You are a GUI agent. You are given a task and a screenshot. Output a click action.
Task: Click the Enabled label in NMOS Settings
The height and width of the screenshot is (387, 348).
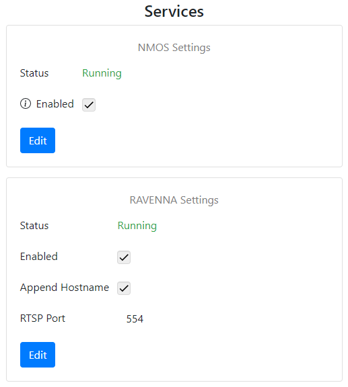pos(55,104)
